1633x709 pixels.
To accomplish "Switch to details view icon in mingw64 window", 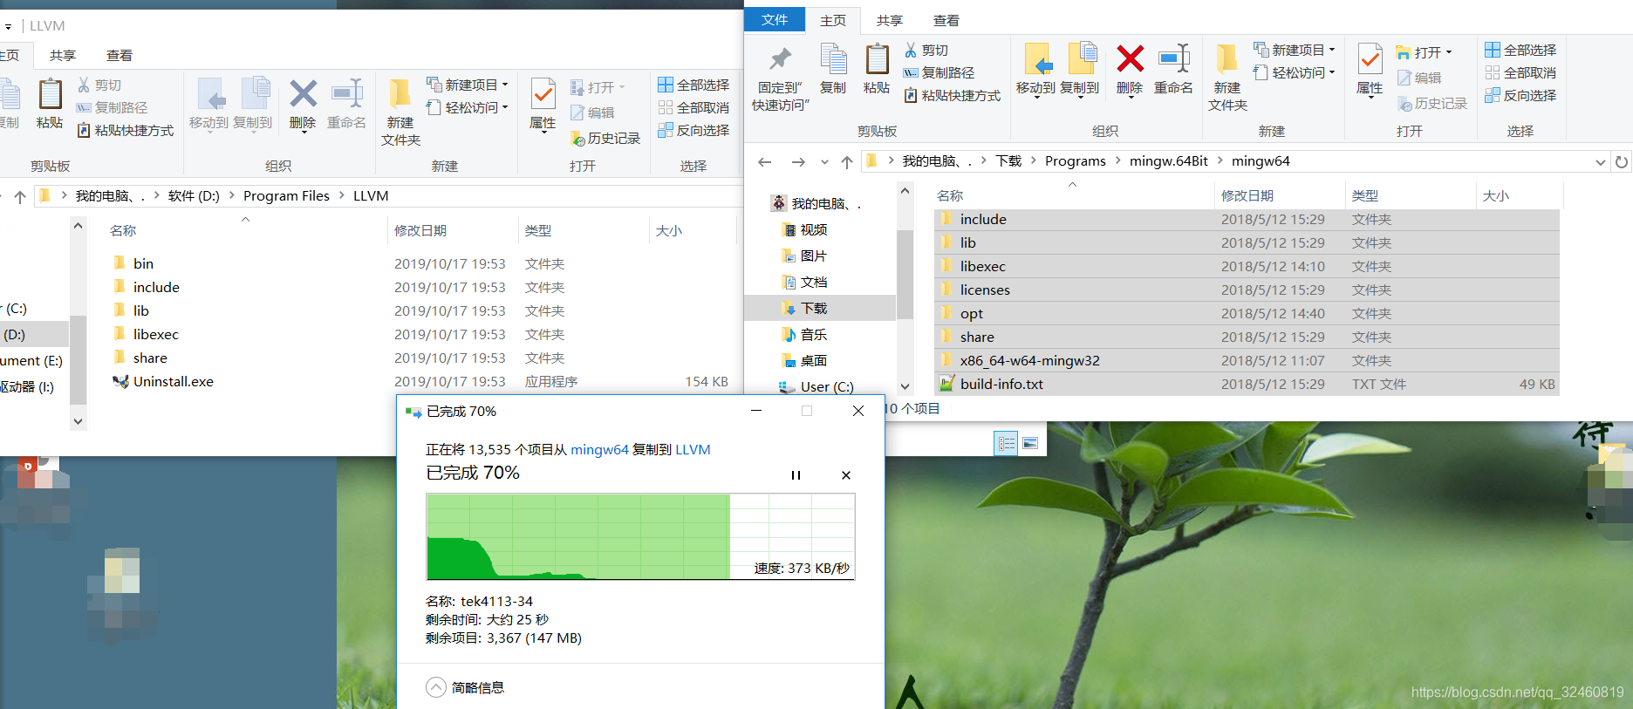I will coord(1006,444).
